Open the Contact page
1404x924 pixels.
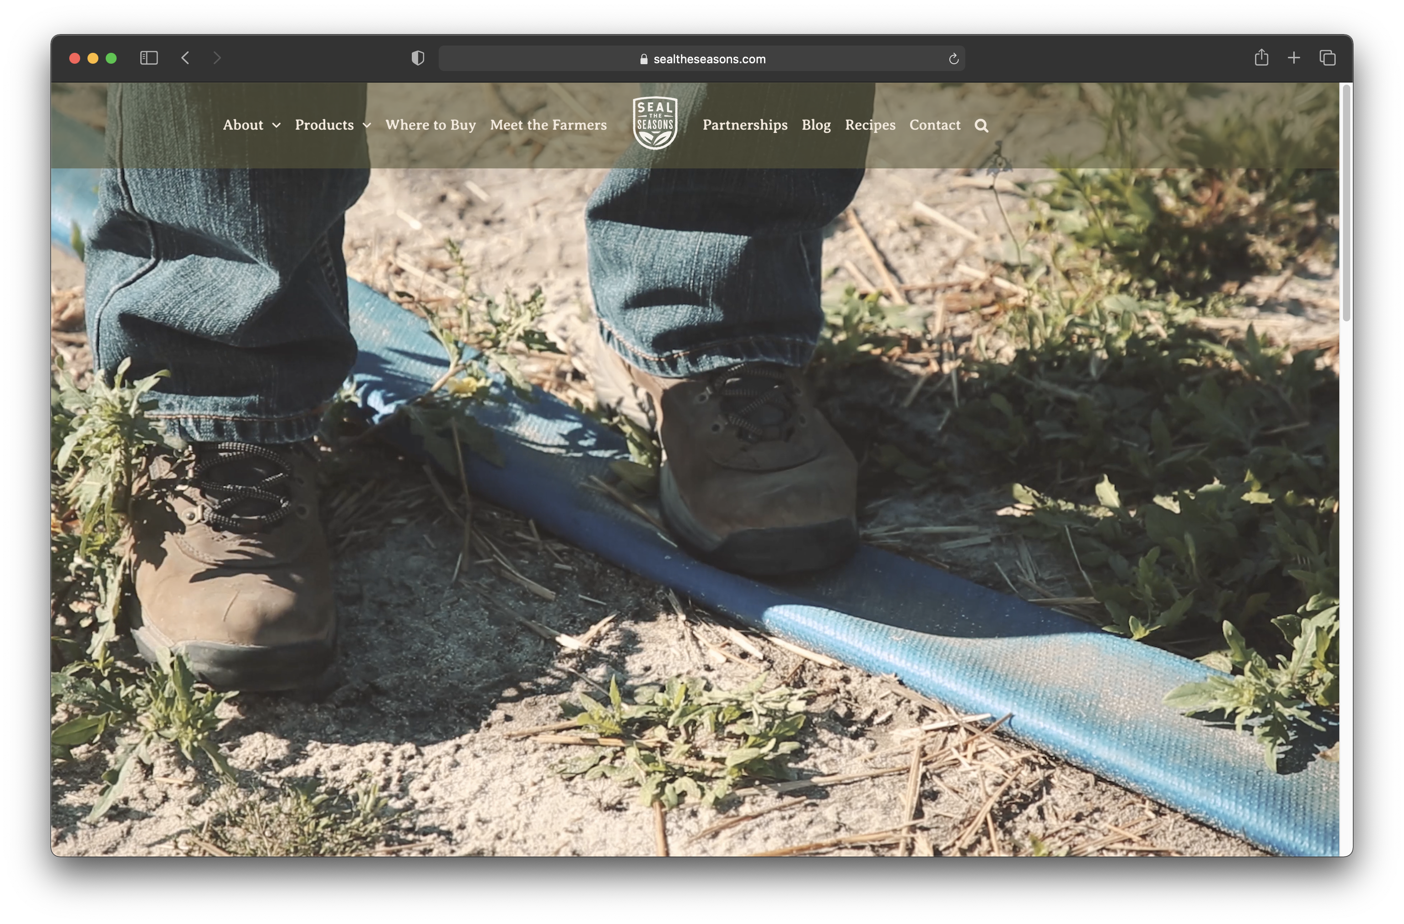tap(935, 125)
